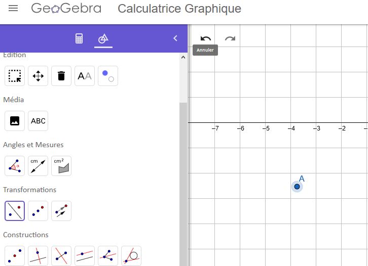The image size is (368, 266).
Task: Click the scroll-up arrow of tools panel
Action: (183, 57)
